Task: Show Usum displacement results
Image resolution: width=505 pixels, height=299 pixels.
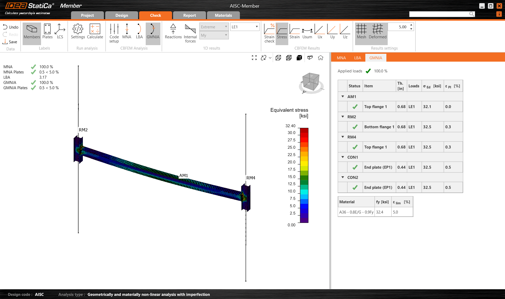Action: (x=307, y=31)
